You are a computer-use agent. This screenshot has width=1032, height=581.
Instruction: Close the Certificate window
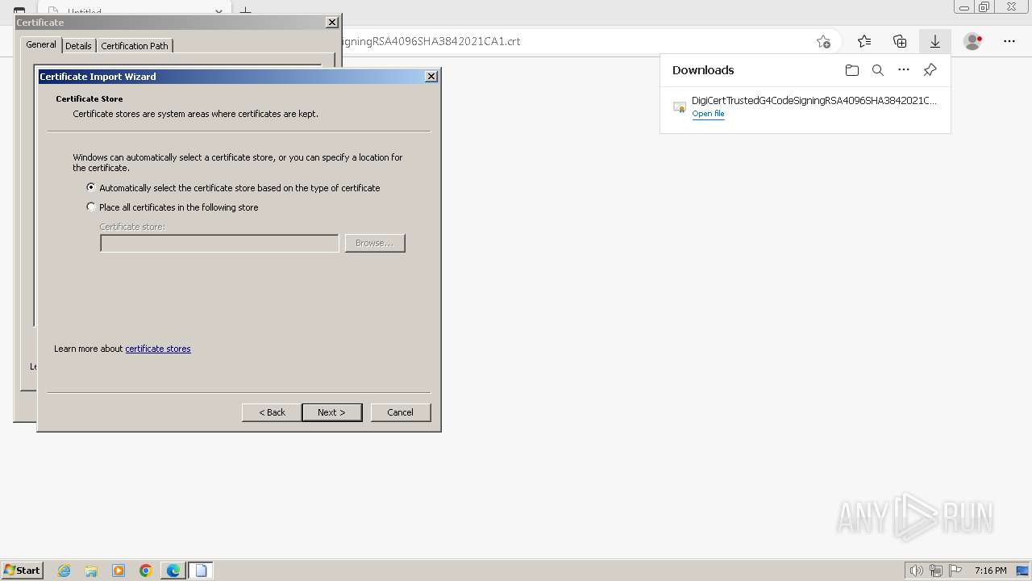pyautogui.click(x=332, y=22)
